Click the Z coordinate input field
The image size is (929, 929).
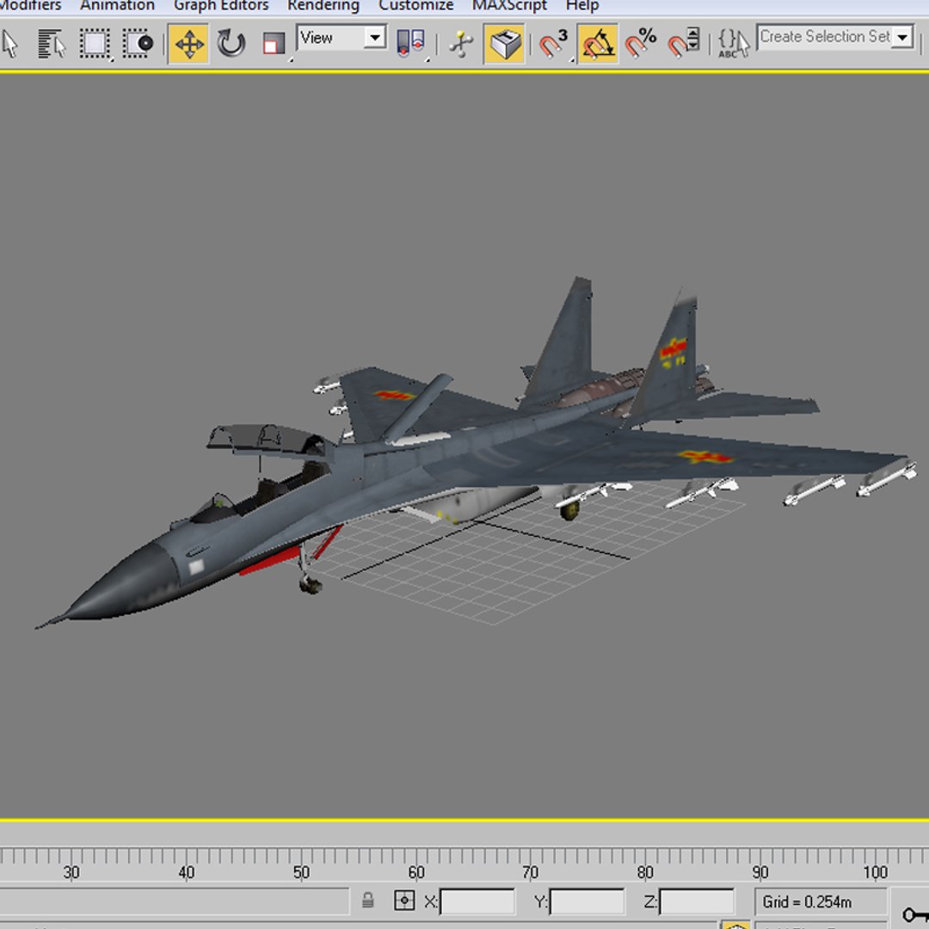pyautogui.click(x=697, y=901)
